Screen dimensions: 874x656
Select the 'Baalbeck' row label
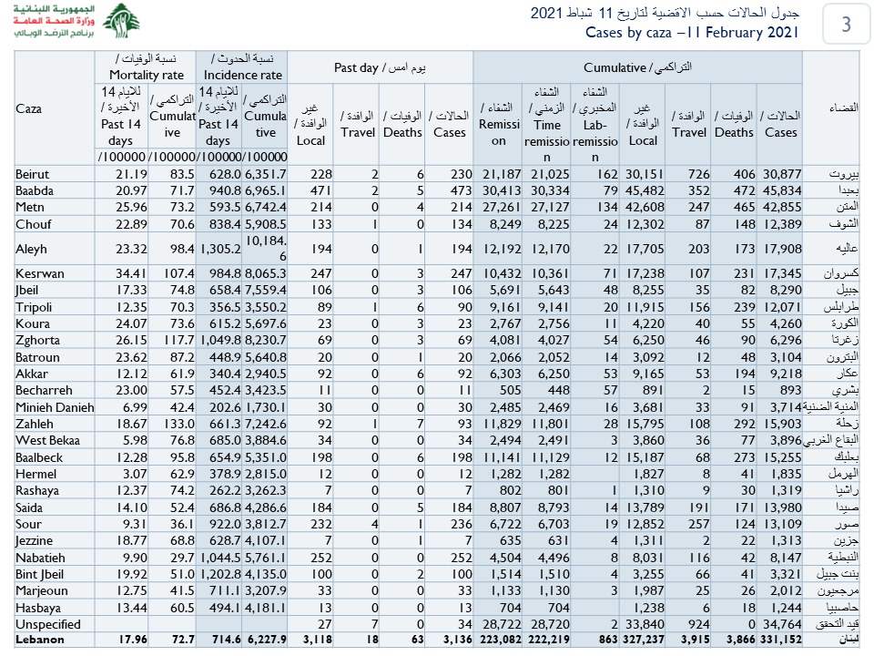pos(39,457)
